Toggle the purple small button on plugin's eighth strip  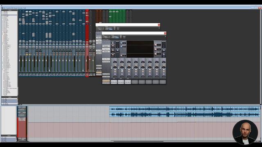[x=164, y=74]
